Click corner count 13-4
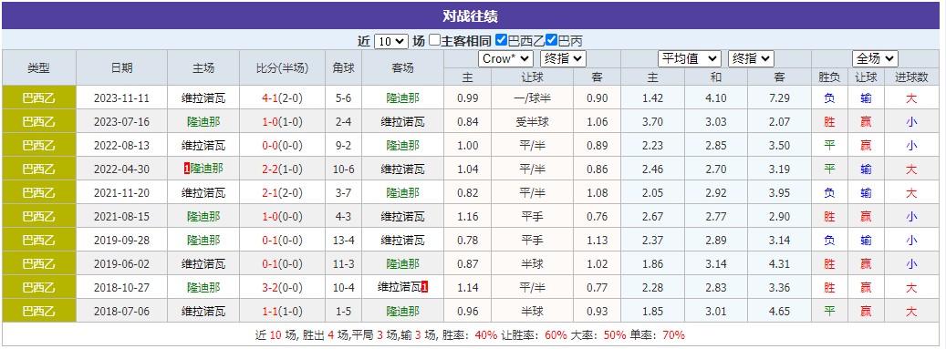Viewport: 946px width, 349px height. point(344,240)
